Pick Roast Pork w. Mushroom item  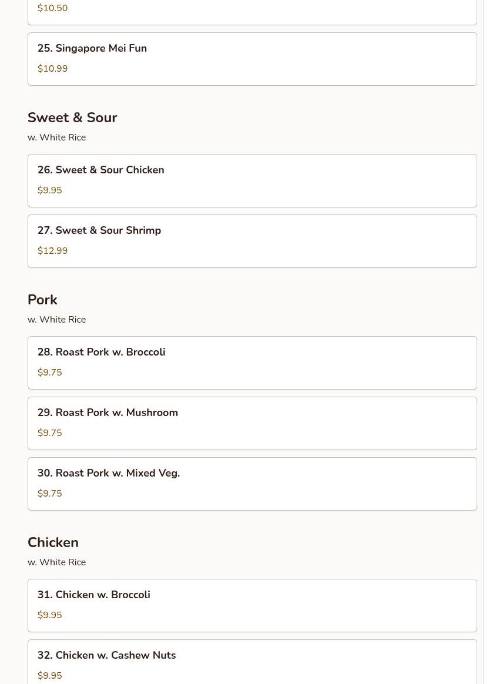108,413
